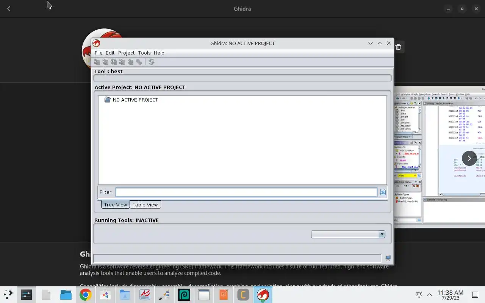Open the Running Tools combo box dropdown
The image size is (485, 303).
(x=382, y=234)
